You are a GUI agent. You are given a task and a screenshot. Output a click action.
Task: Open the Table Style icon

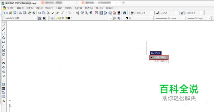pos(182,13)
